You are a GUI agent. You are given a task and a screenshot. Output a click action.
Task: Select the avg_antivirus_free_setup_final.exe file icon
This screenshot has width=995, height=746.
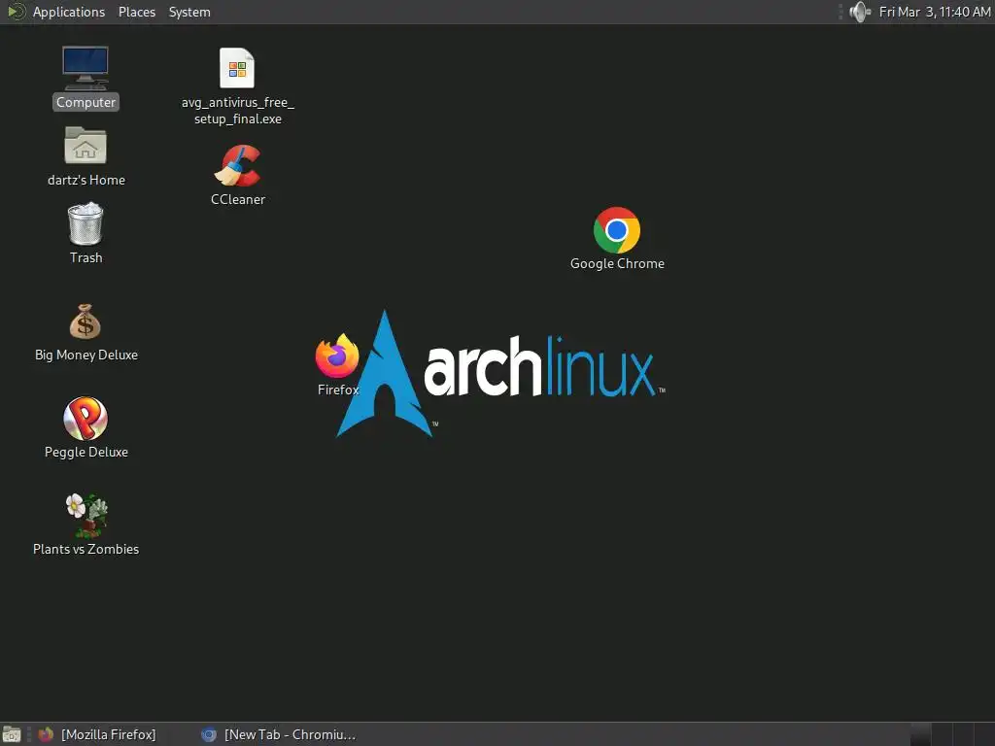pyautogui.click(x=237, y=68)
